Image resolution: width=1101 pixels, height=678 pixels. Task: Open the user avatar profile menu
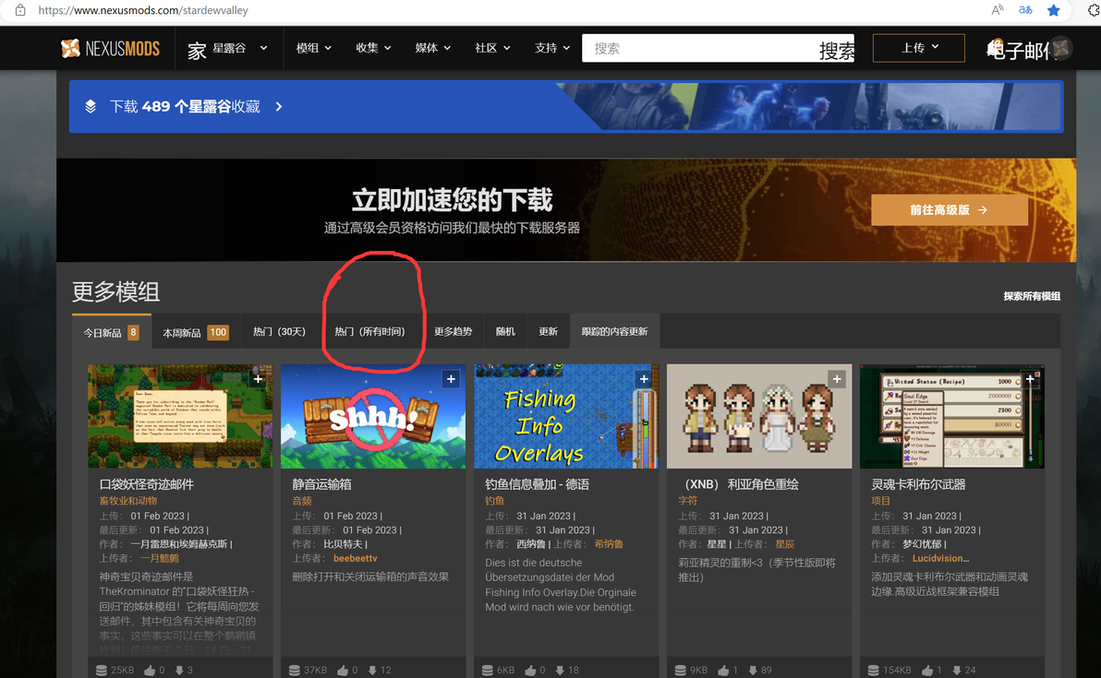click(x=1061, y=48)
